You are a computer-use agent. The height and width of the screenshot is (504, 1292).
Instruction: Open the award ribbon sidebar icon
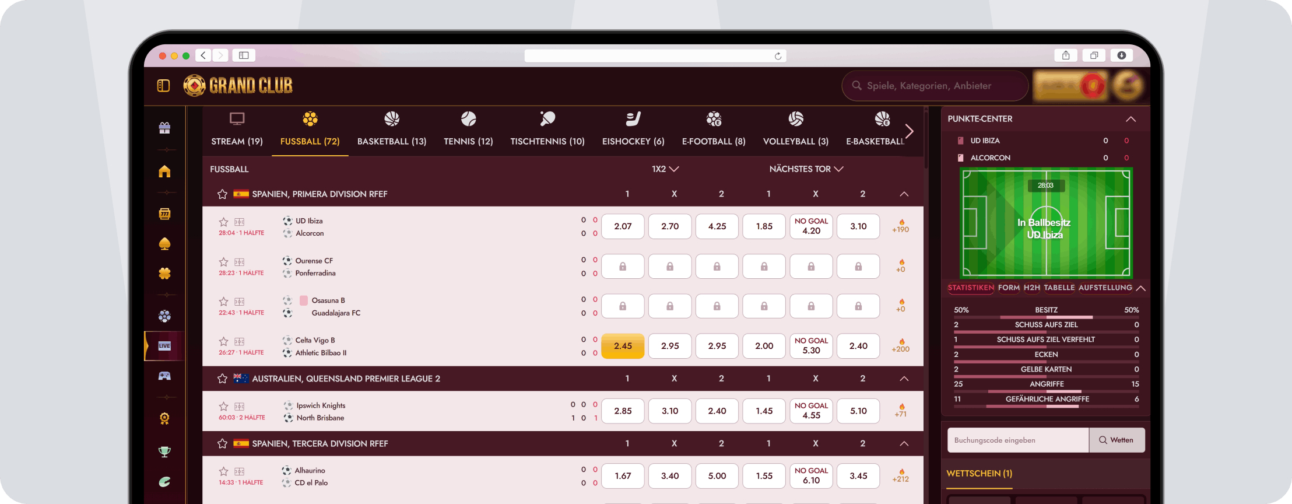point(164,418)
